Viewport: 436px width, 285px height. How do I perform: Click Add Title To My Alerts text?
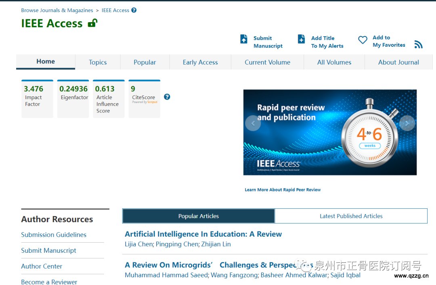click(327, 42)
